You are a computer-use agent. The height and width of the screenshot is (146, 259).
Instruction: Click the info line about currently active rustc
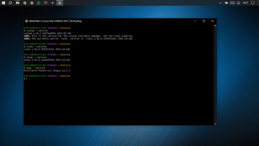pyautogui.click(x=78, y=39)
